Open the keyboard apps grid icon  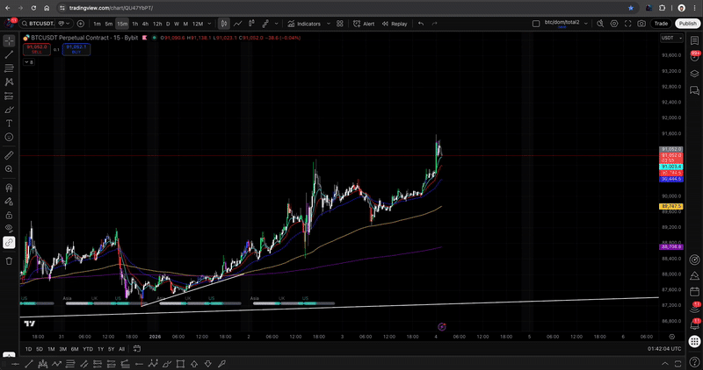click(x=694, y=341)
